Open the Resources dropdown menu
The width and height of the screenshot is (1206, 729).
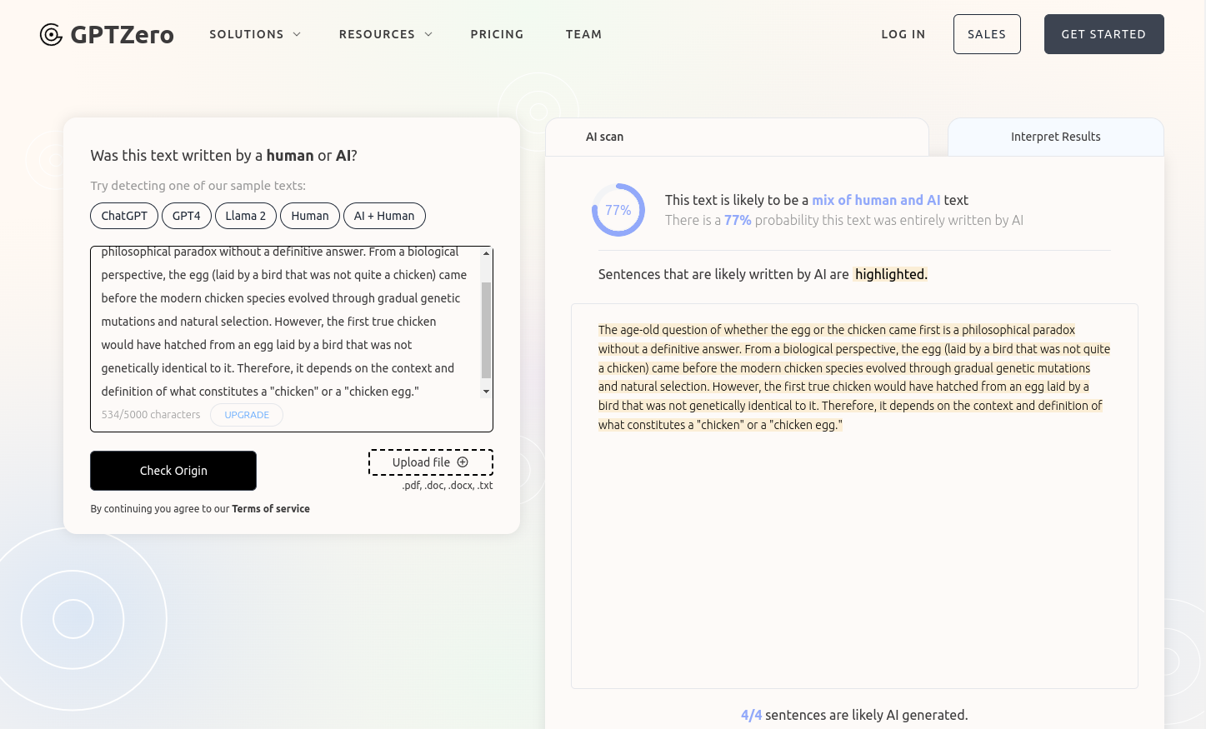(385, 34)
